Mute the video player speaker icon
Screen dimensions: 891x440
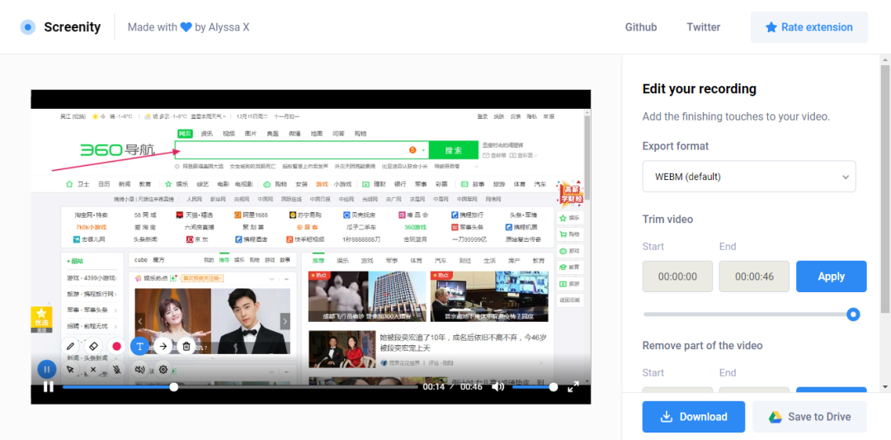click(497, 387)
